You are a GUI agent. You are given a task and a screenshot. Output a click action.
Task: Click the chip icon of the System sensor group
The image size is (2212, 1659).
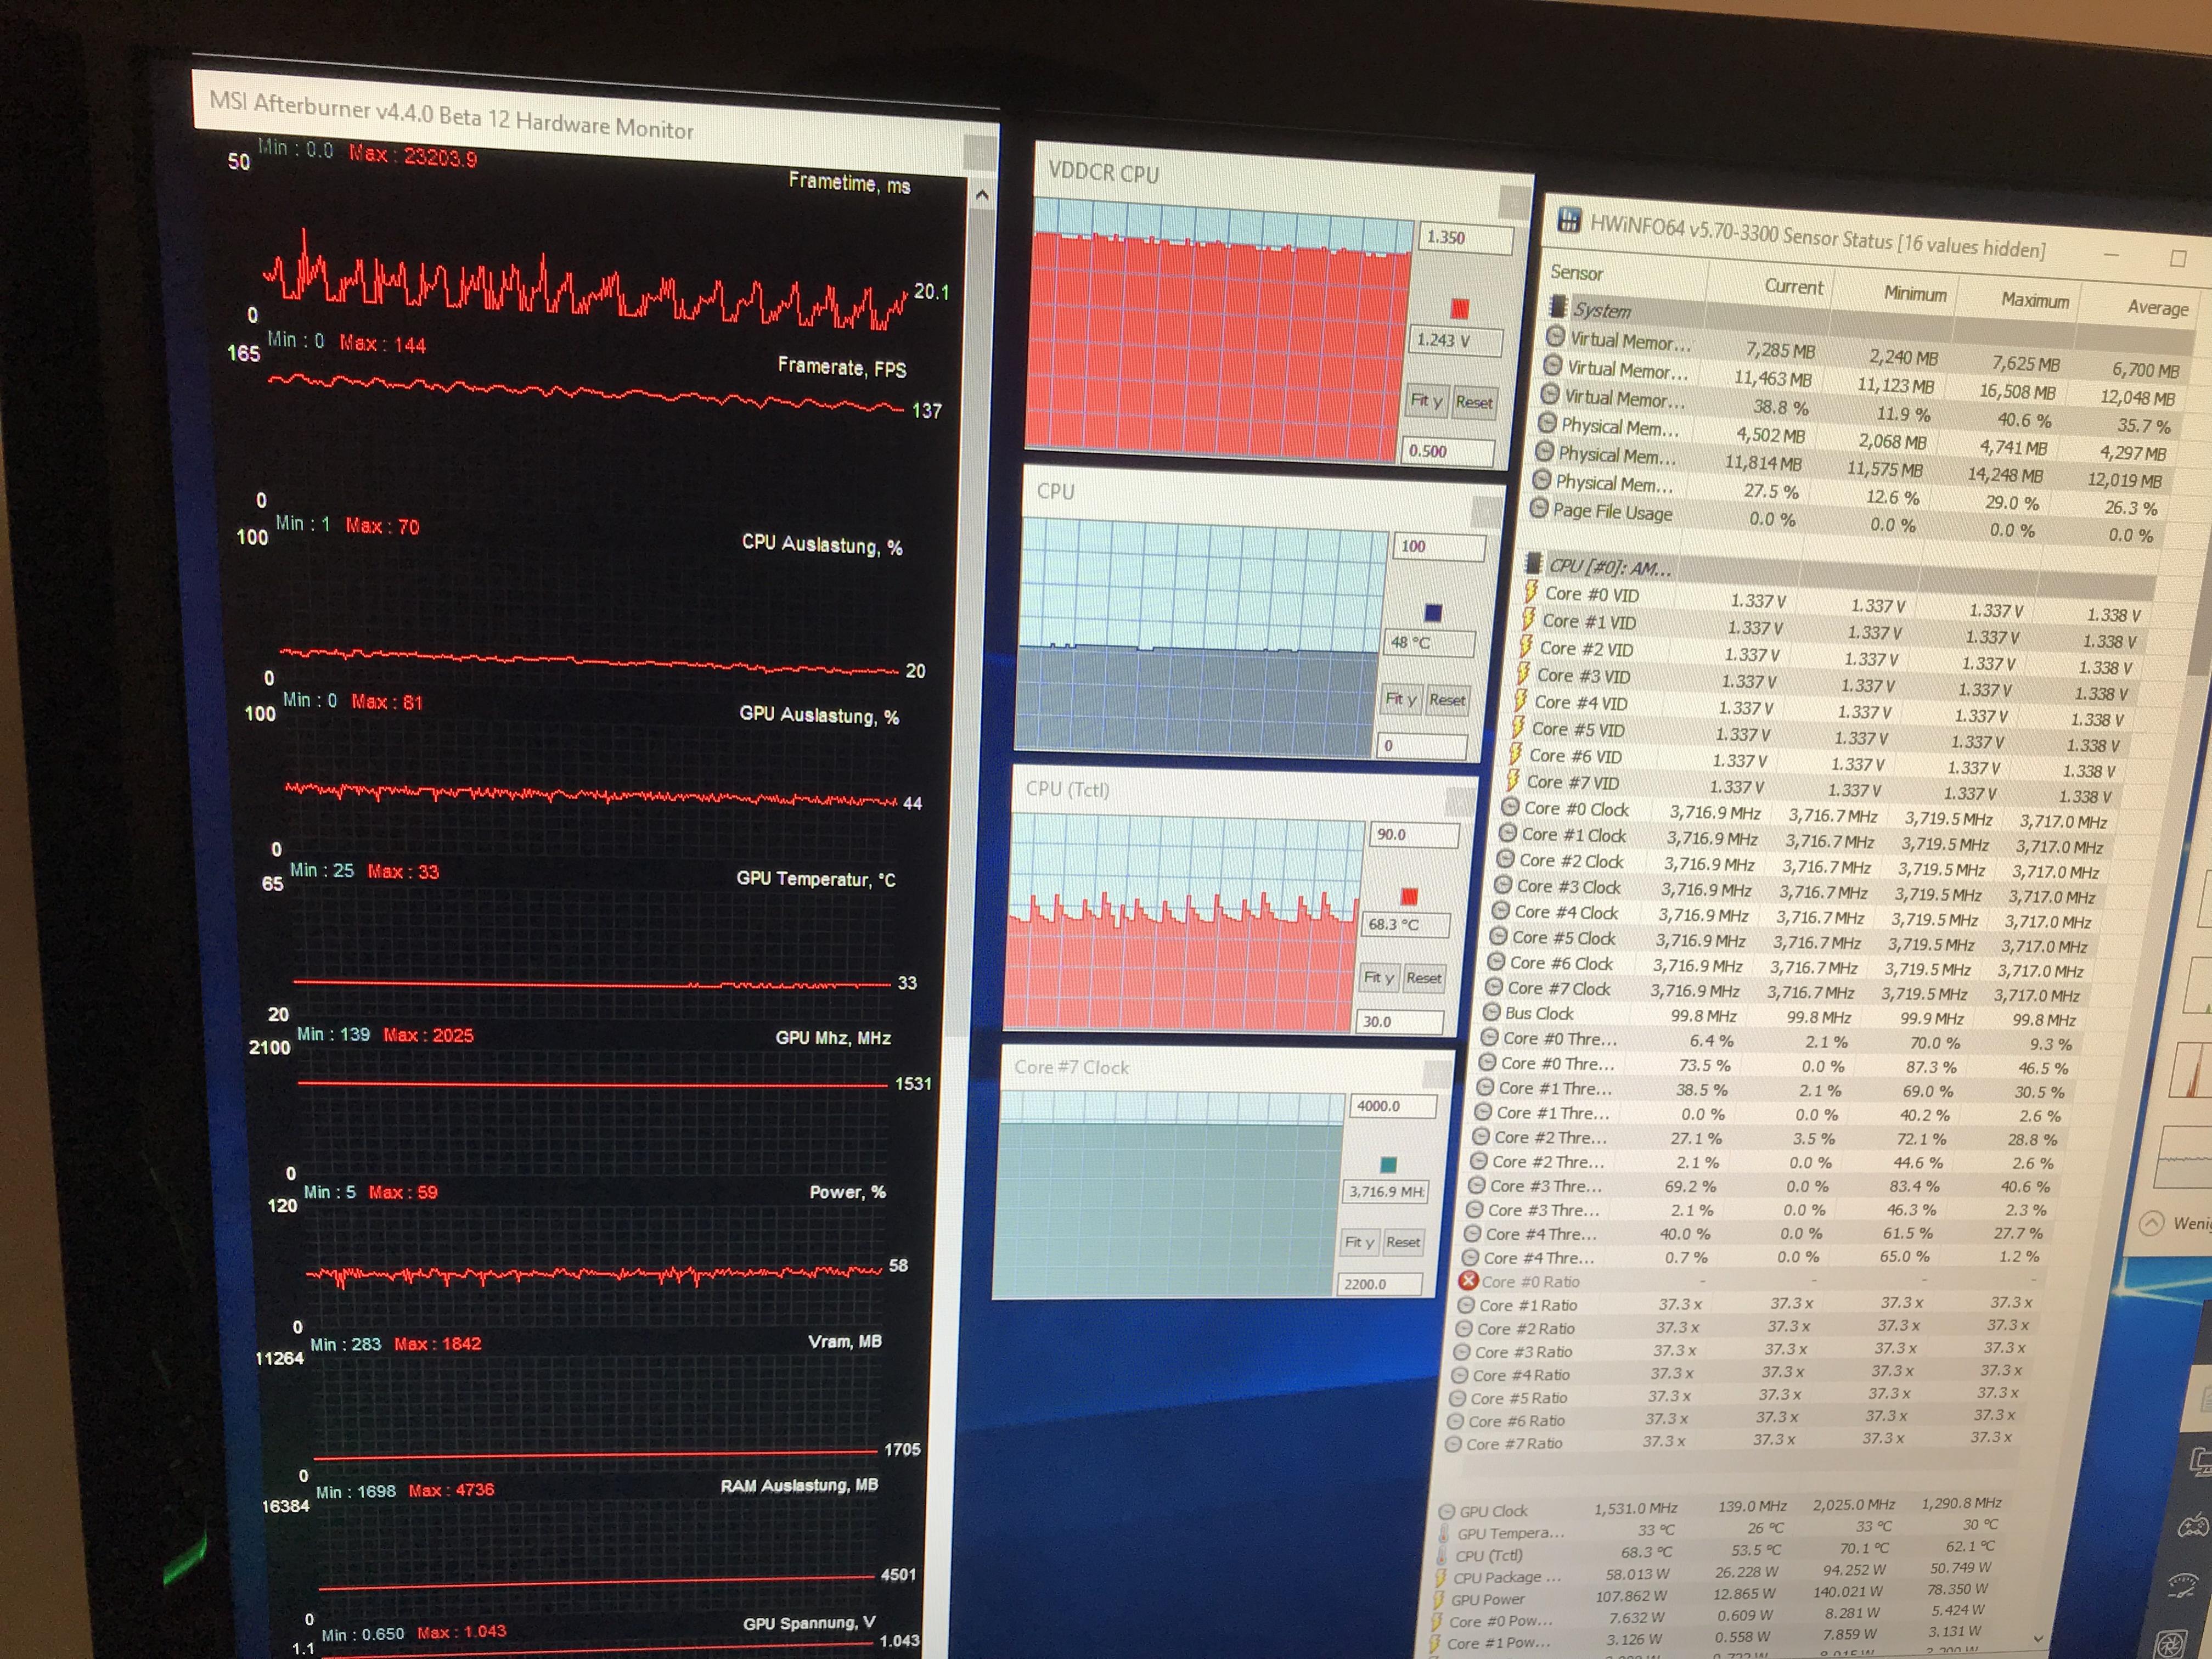click(x=1557, y=307)
